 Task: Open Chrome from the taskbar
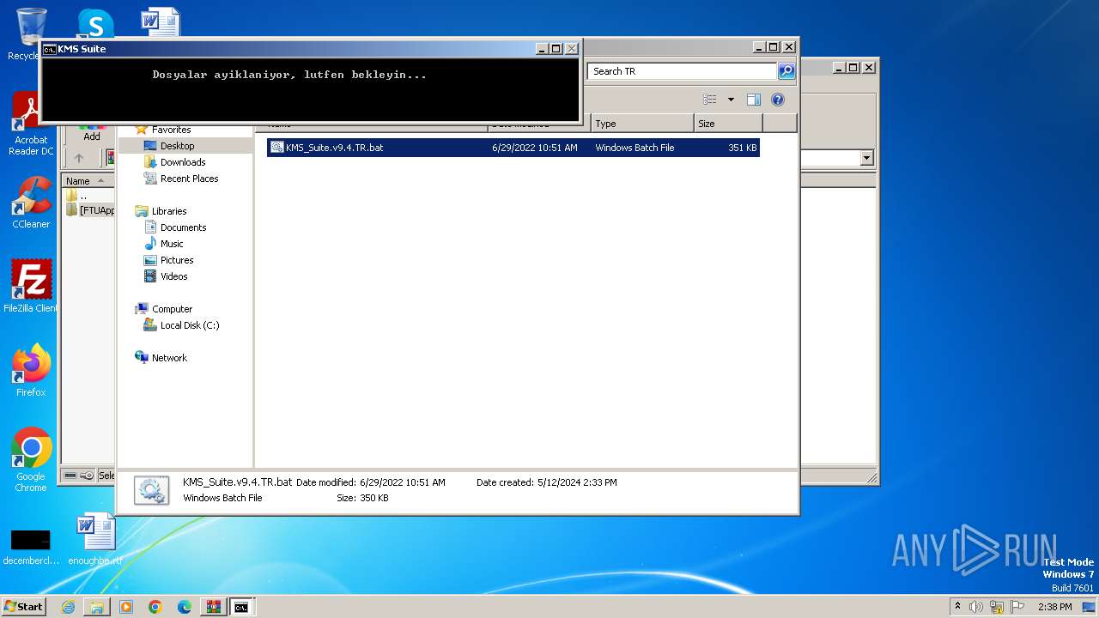[x=155, y=607]
